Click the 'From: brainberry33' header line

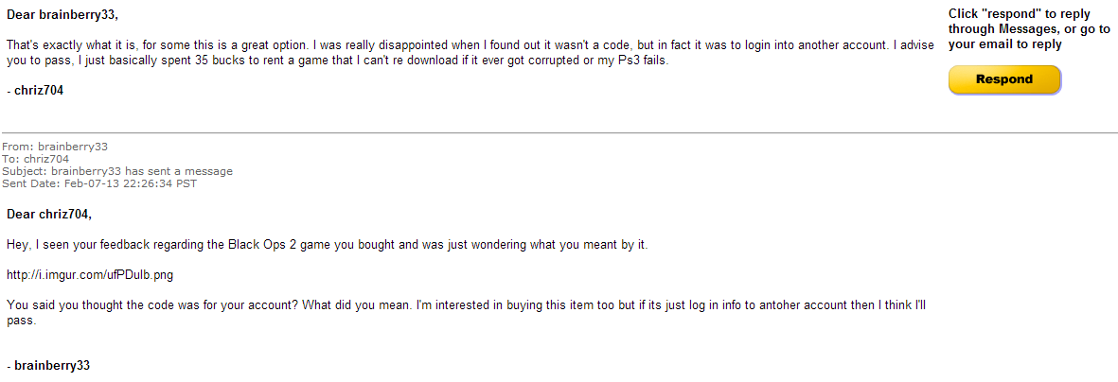coord(55,147)
